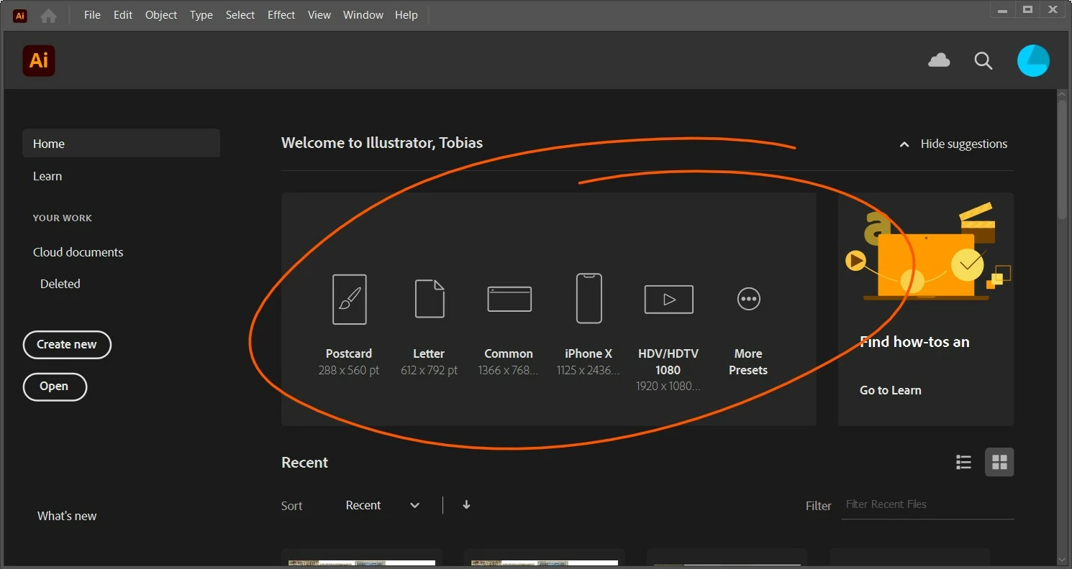
Task: Switch recent files to list view
Action: pyautogui.click(x=963, y=462)
